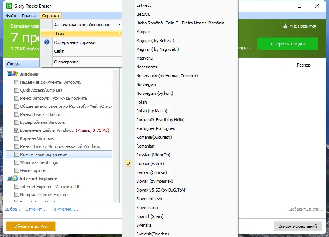This screenshot has height=237, width=329.
Task: Check Общее диалоговое окно Microsoft checkbox
Action: pyautogui.click(x=16, y=106)
